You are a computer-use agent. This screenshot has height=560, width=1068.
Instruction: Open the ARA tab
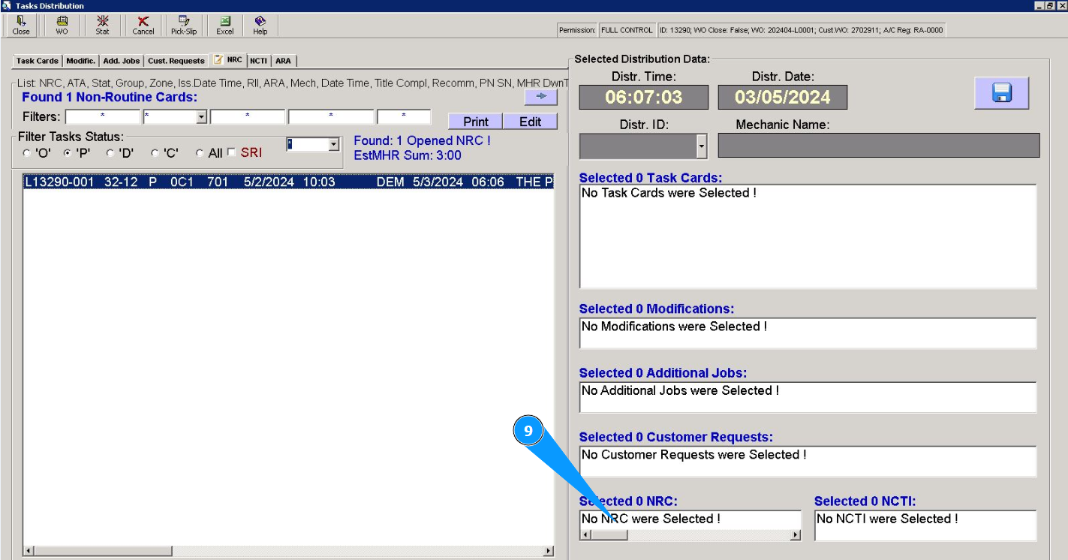283,61
